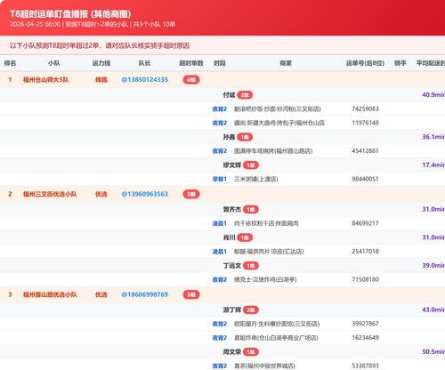This screenshot has width=445, height=370.
Task: Click merchant 围满停车场烧烤(福州首山路店)
Action: click(273, 151)
